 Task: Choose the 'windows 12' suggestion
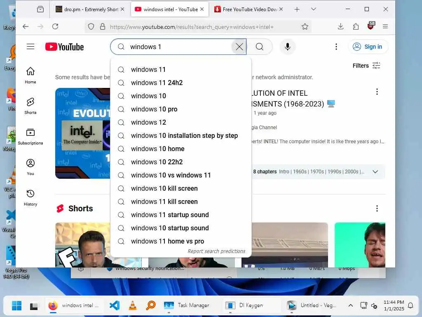click(x=181, y=122)
